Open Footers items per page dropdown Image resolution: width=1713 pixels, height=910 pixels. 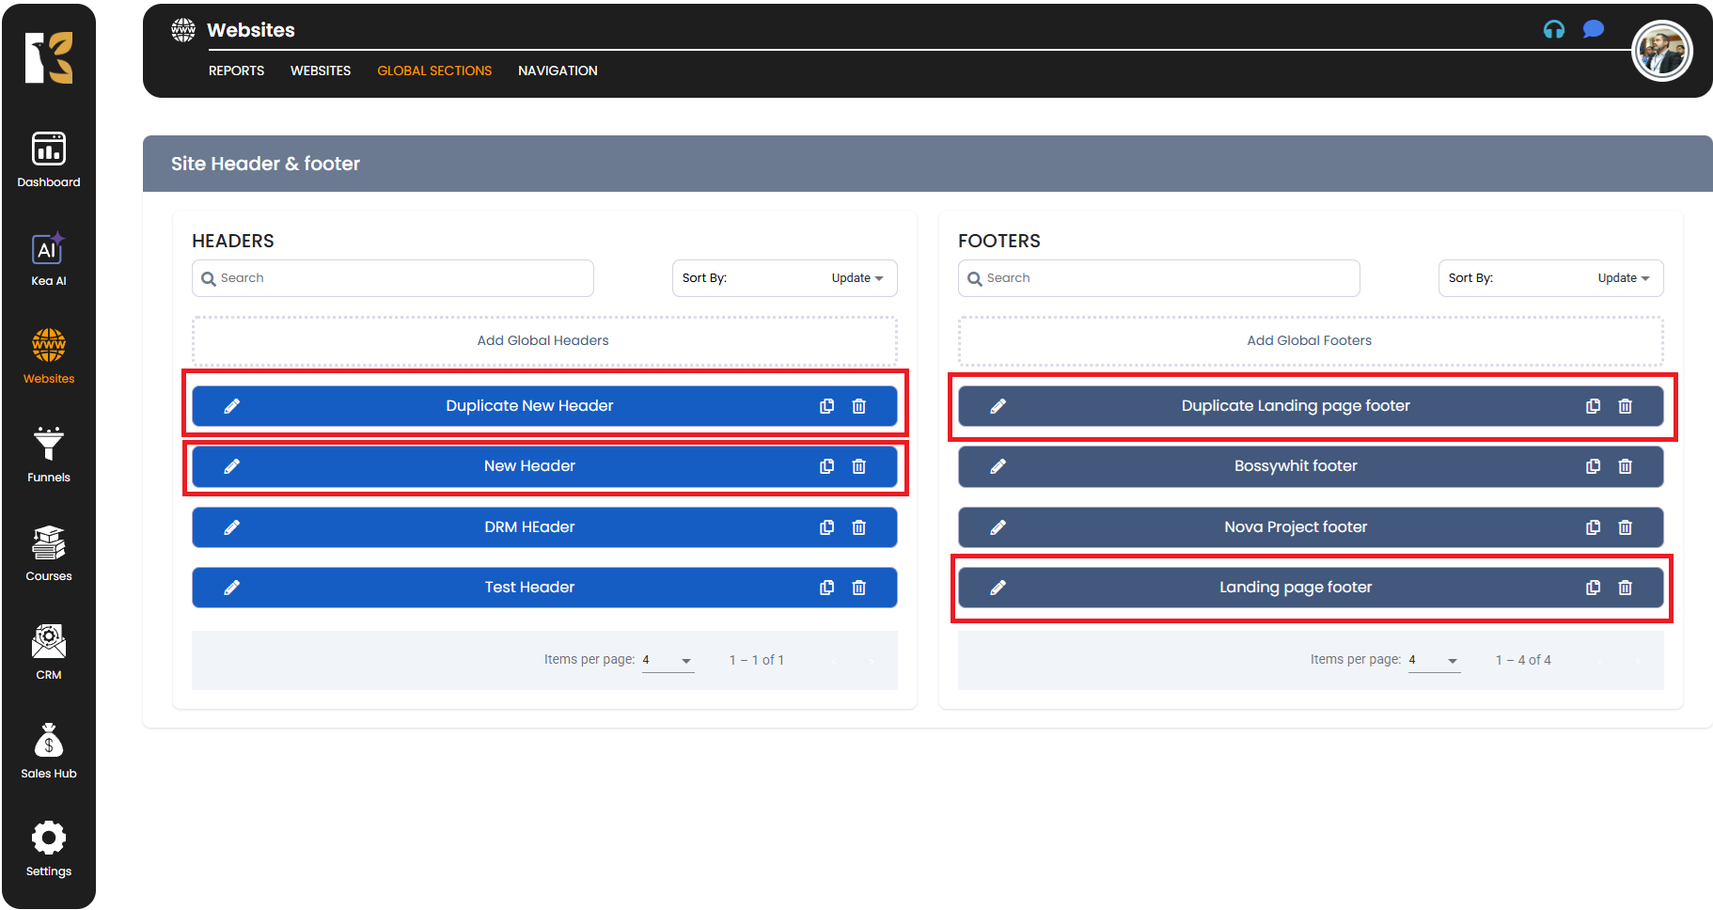click(x=1434, y=660)
